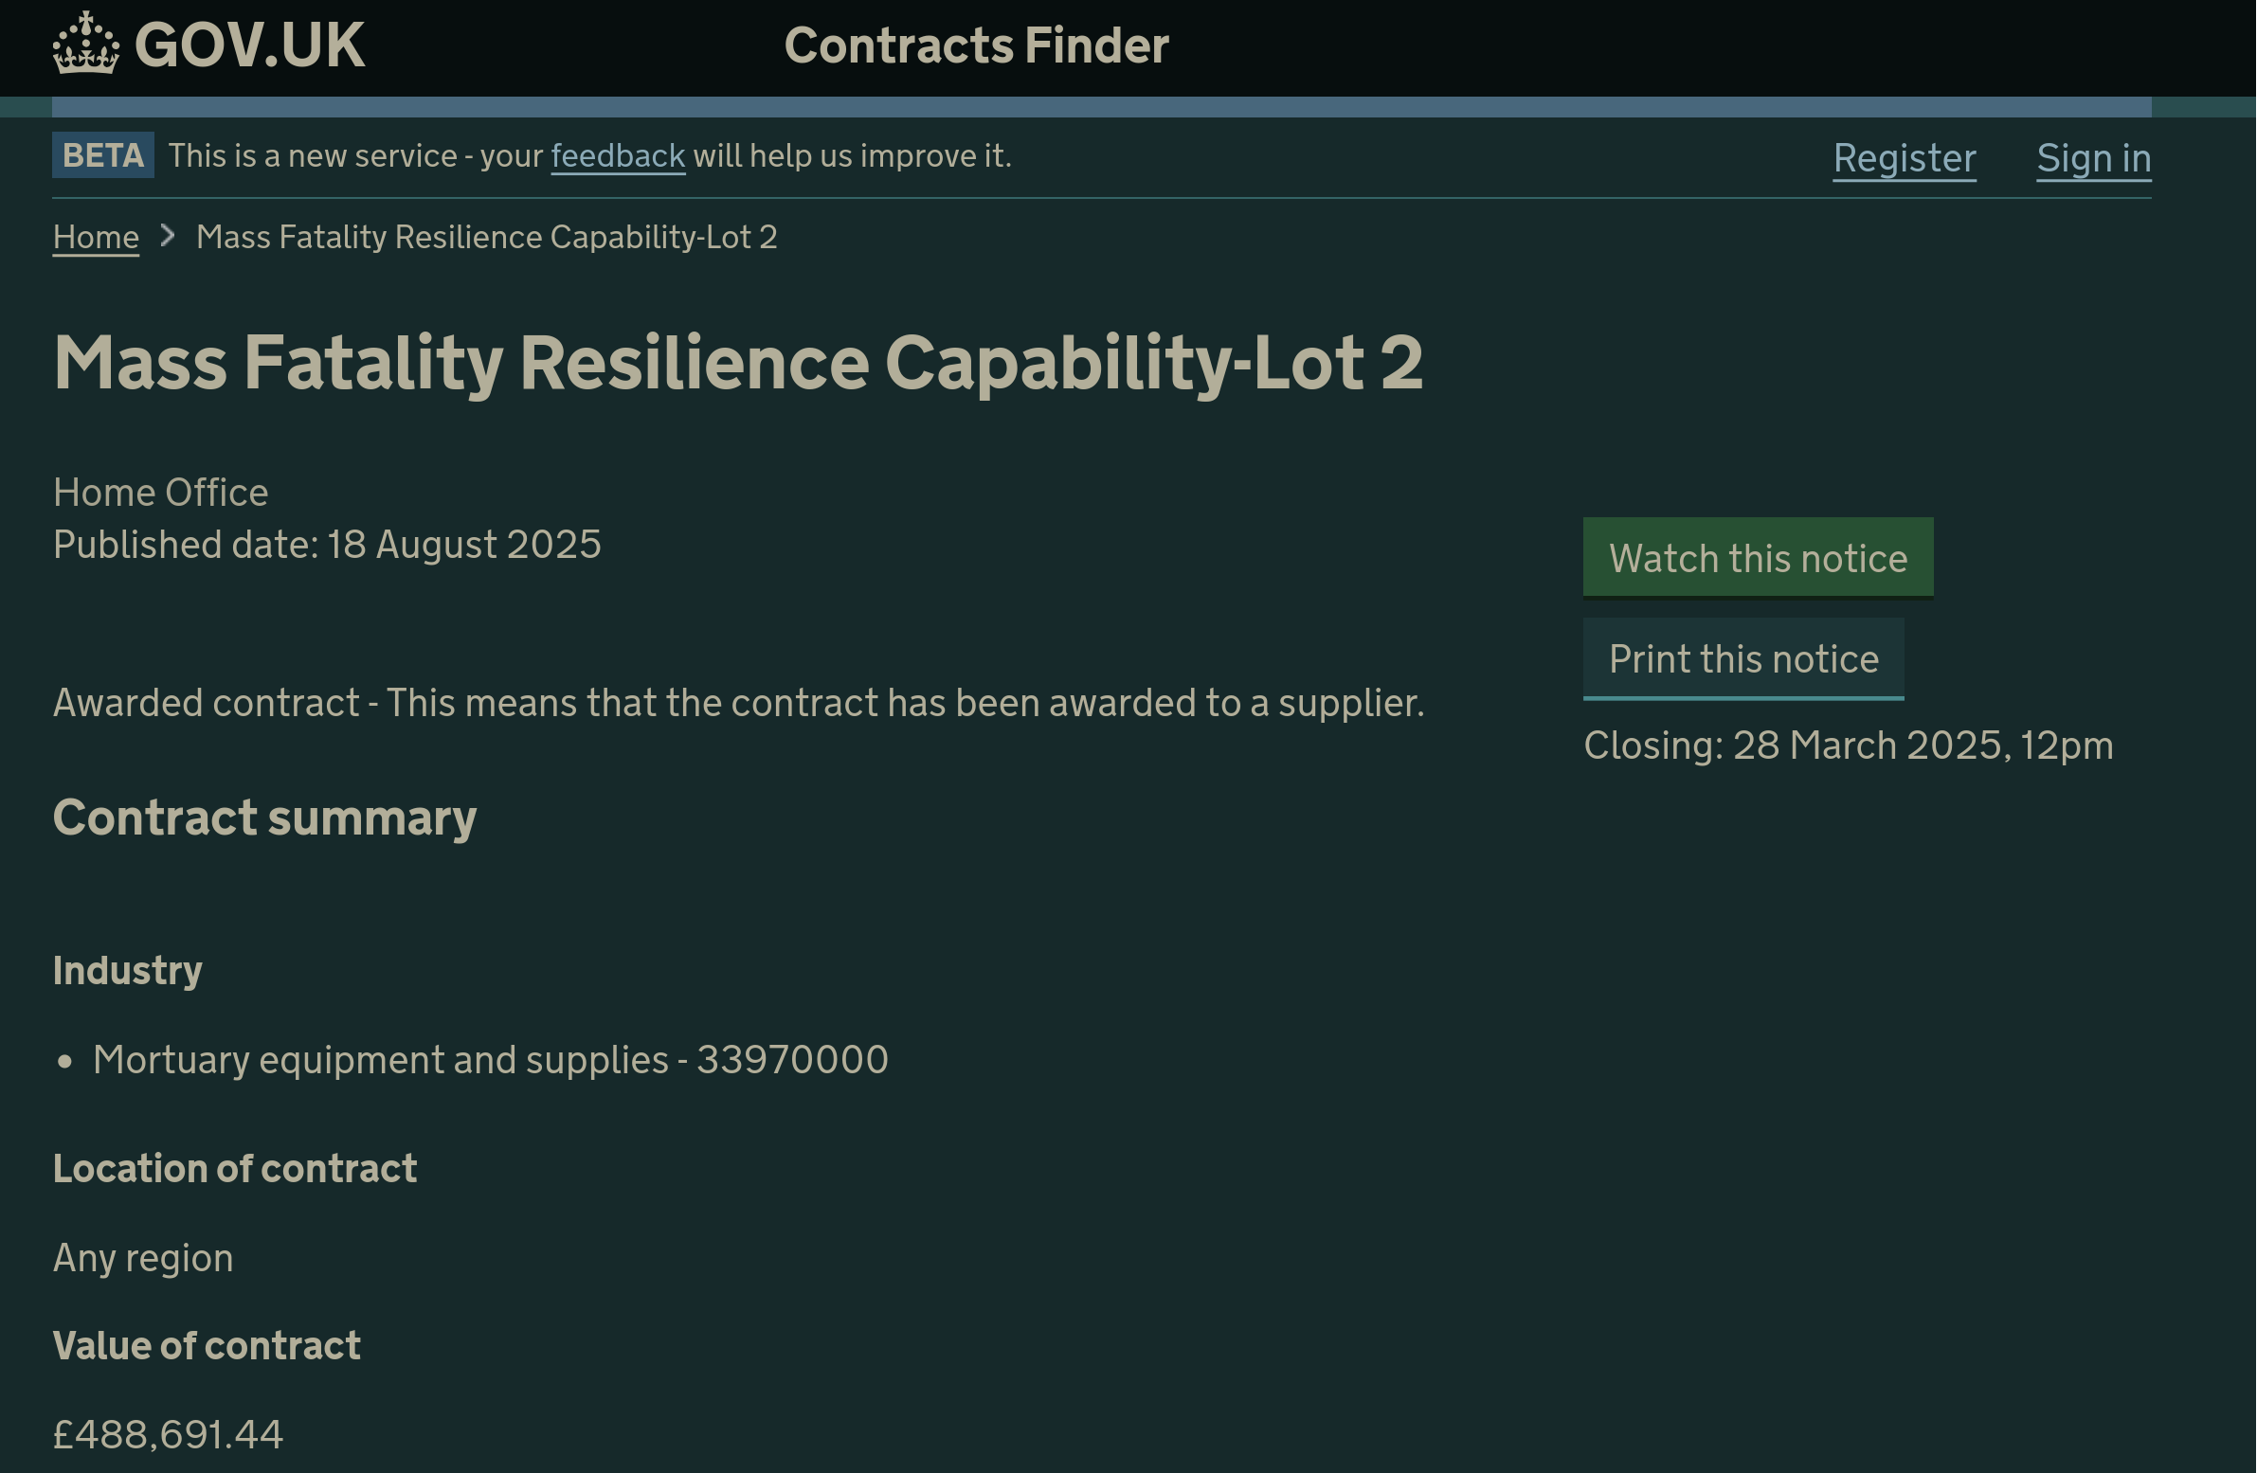Image resolution: width=2257 pixels, height=1473 pixels.
Task: Click the GOV.UK crown logo icon
Action: point(85,44)
